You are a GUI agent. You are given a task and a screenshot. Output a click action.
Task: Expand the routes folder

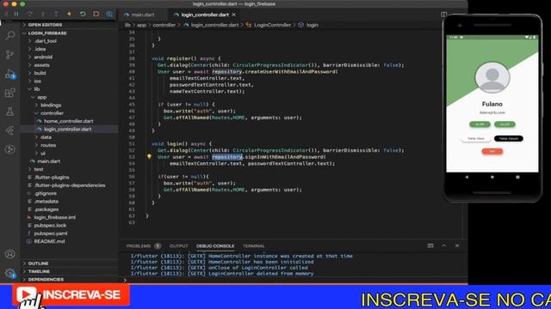(48, 145)
